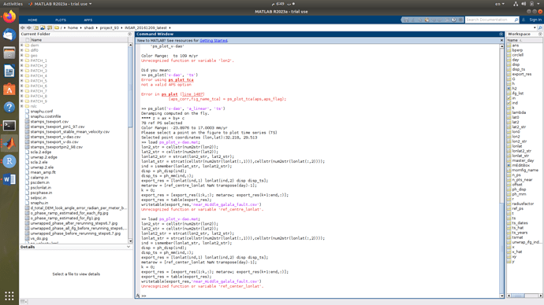The height and width of the screenshot is (305, 544).
Task: Open Command Window actions menu
Action: (501, 35)
